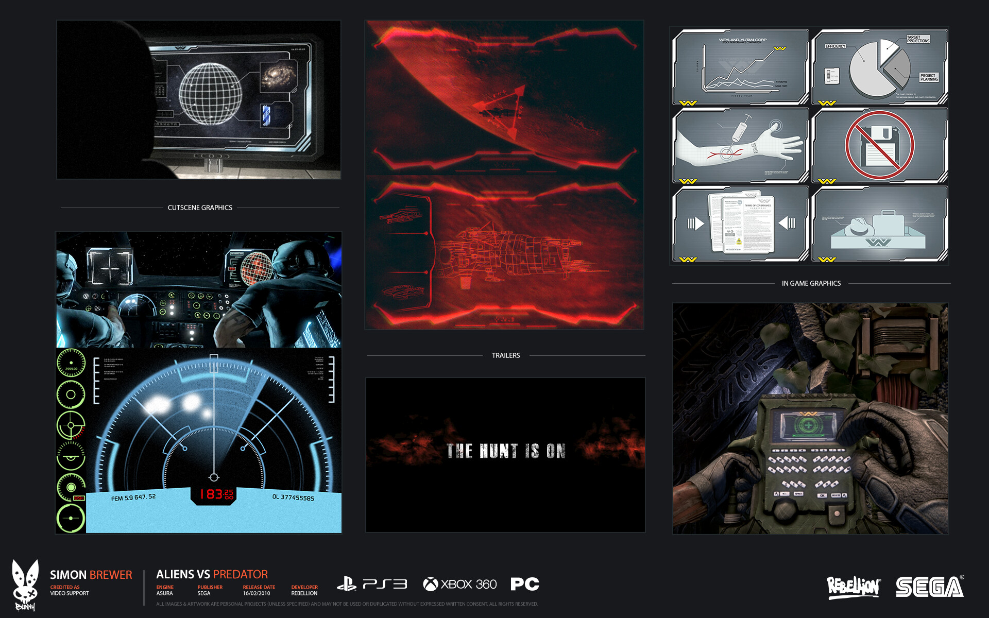Open the cockpit pilots cutscene image
Viewport: 989px width, 618px height.
[199, 289]
